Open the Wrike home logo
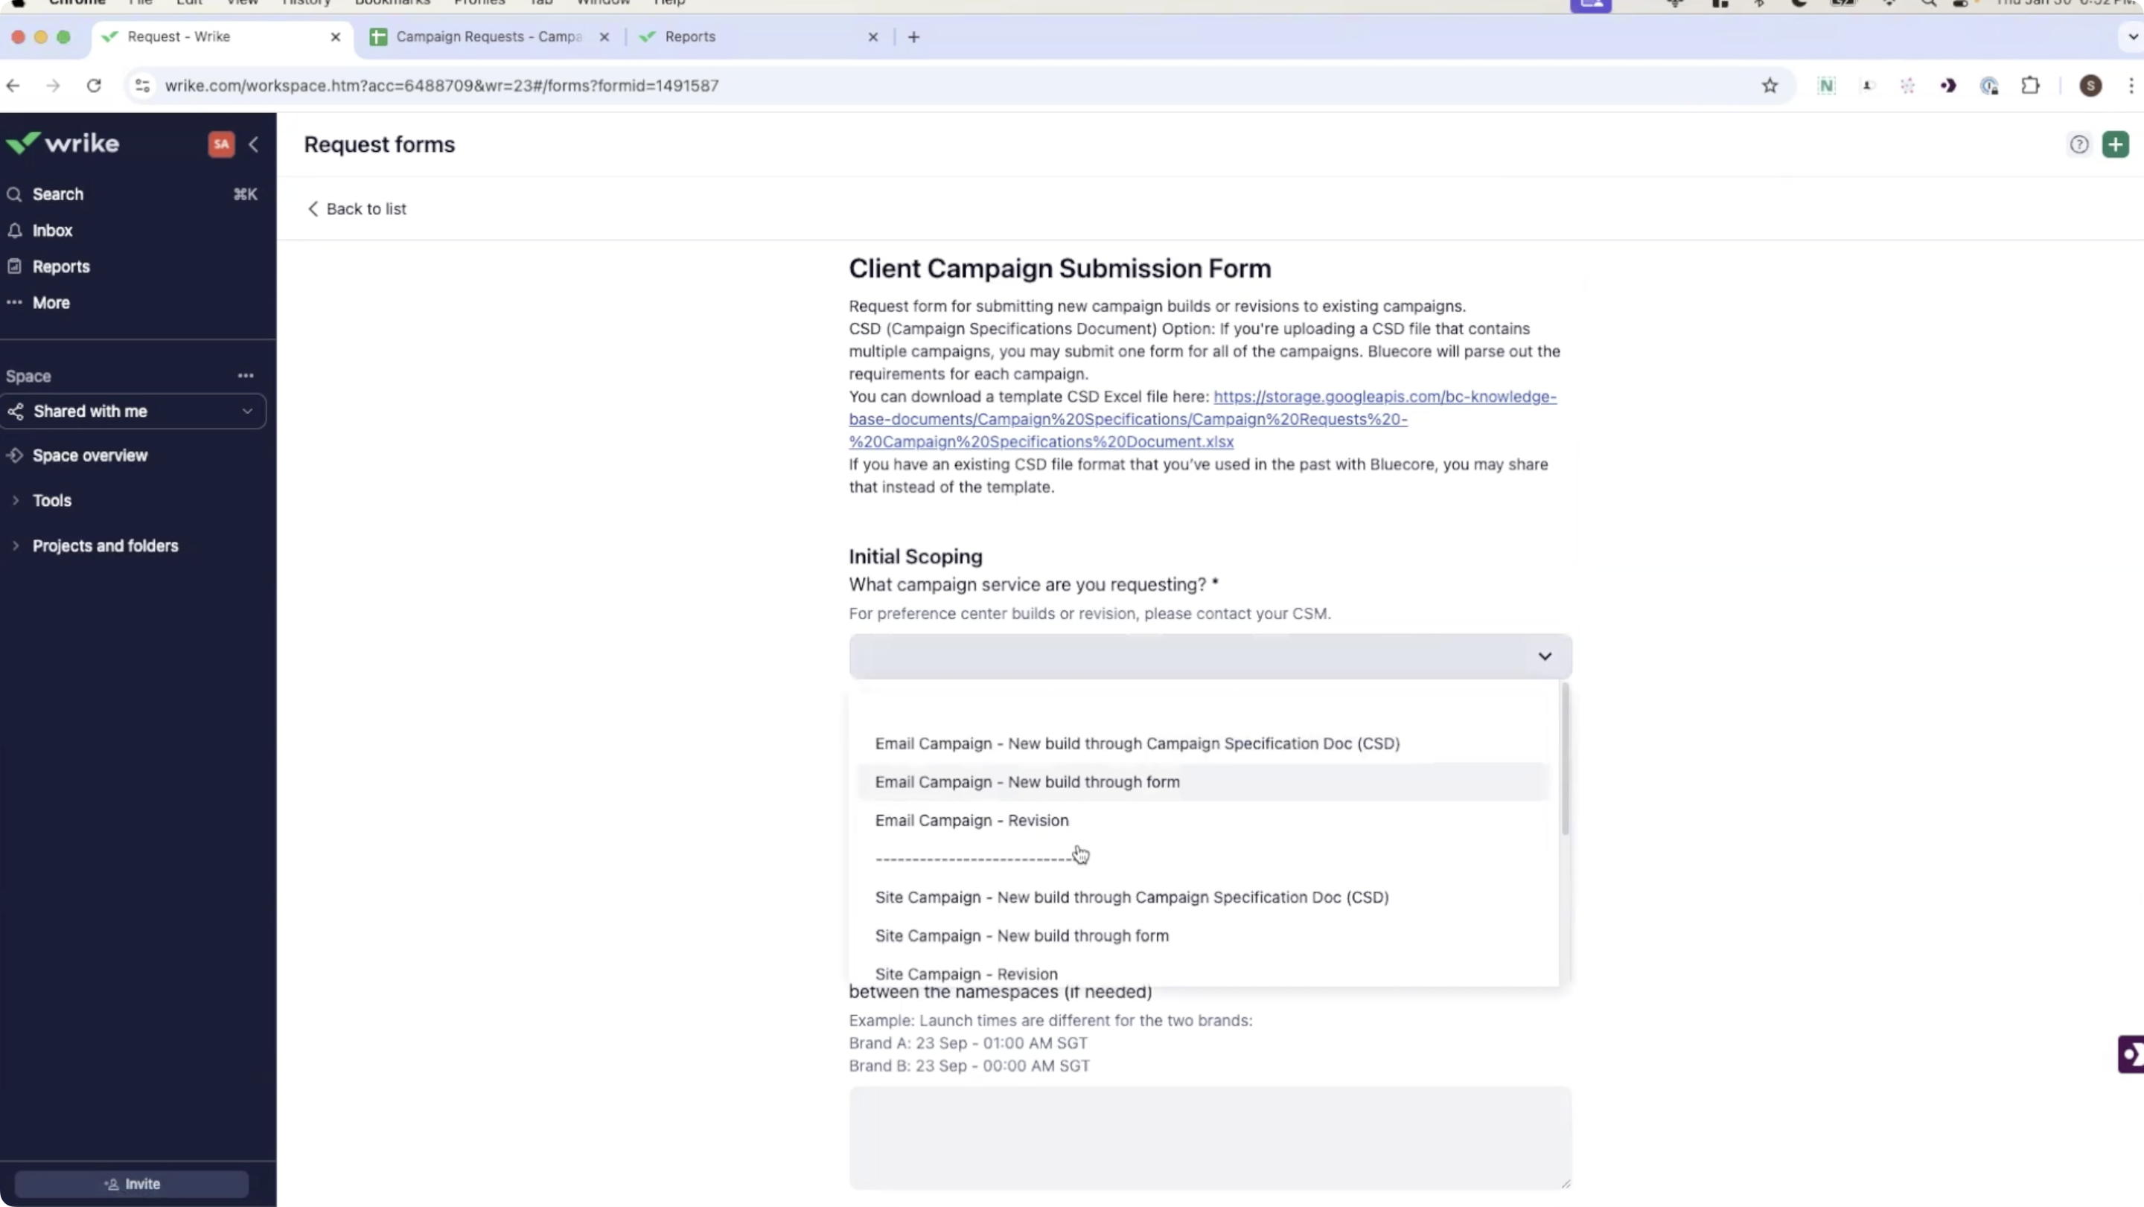The image size is (2144, 1207). coord(64,142)
